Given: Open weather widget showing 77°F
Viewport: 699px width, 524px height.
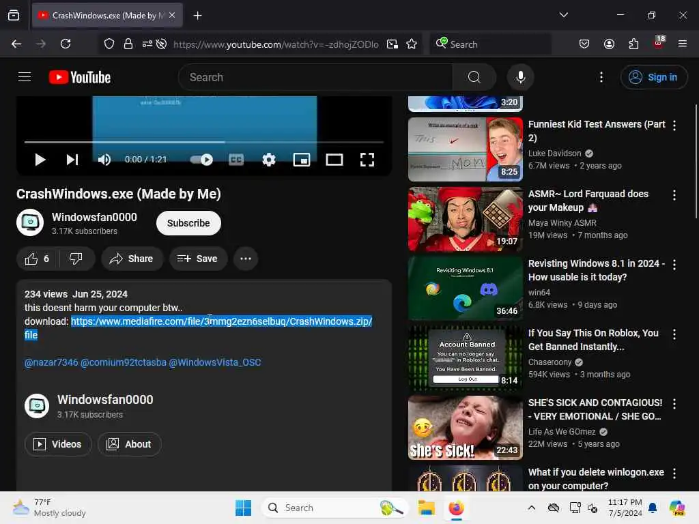Looking at the screenshot, I should point(49,508).
